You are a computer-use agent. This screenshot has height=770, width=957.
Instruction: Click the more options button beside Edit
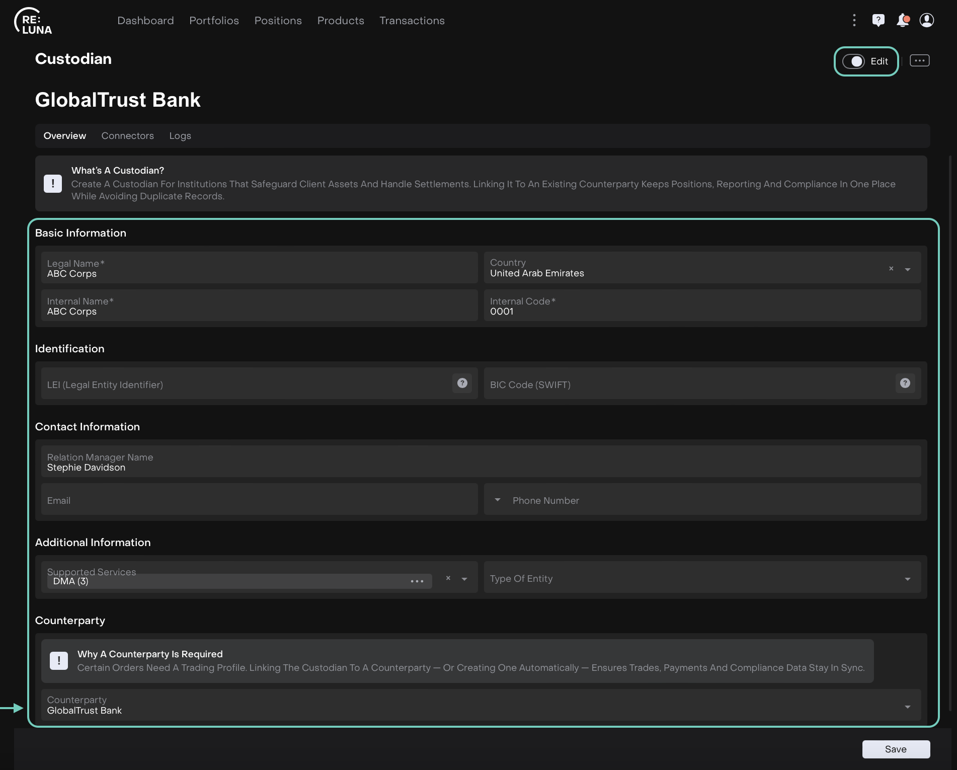coord(919,61)
